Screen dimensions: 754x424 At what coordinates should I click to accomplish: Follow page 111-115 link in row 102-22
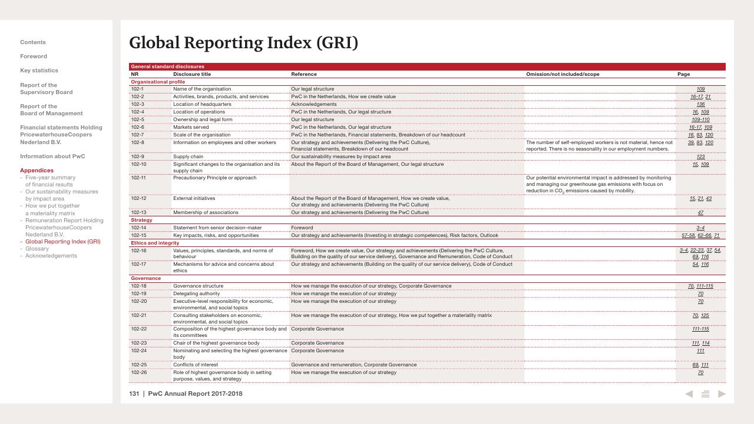700,329
